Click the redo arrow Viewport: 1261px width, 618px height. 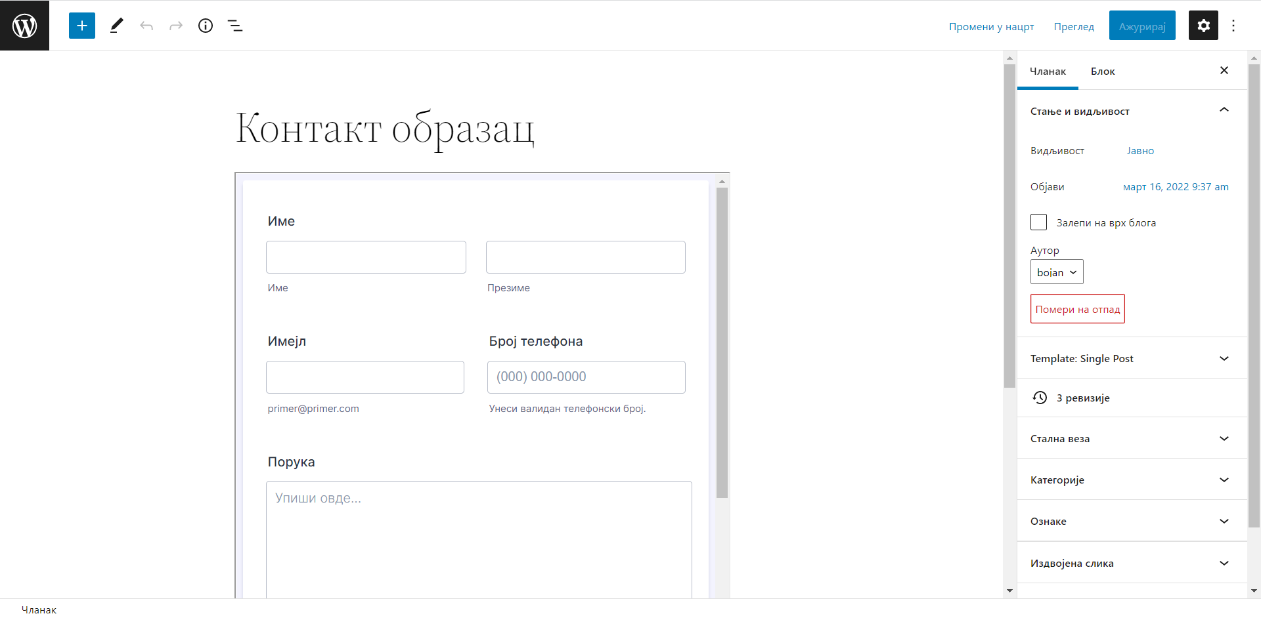(176, 26)
